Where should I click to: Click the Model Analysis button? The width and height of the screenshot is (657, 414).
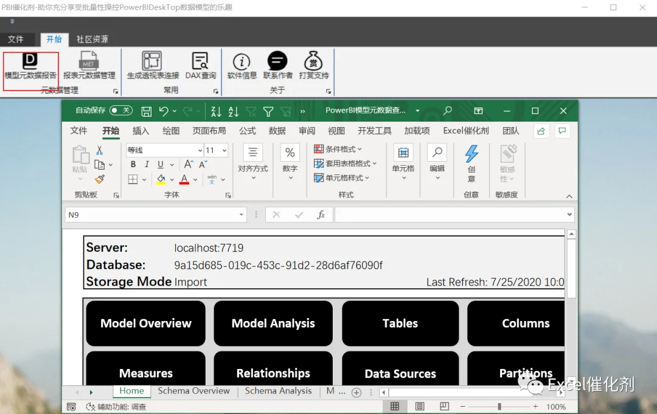(x=273, y=323)
